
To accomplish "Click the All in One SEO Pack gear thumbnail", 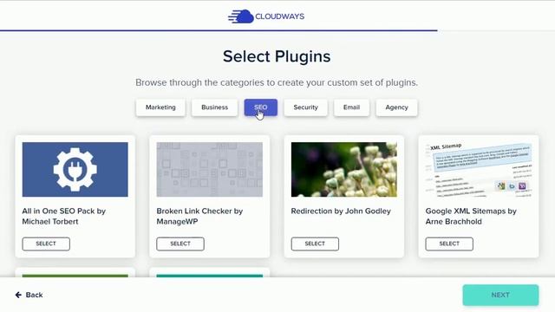I will coord(75,170).
